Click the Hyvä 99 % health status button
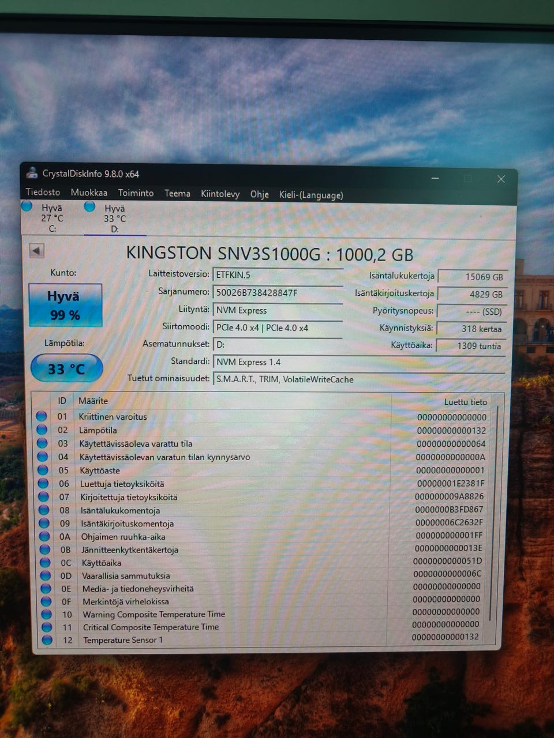554x738 pixels. point(65,306)
